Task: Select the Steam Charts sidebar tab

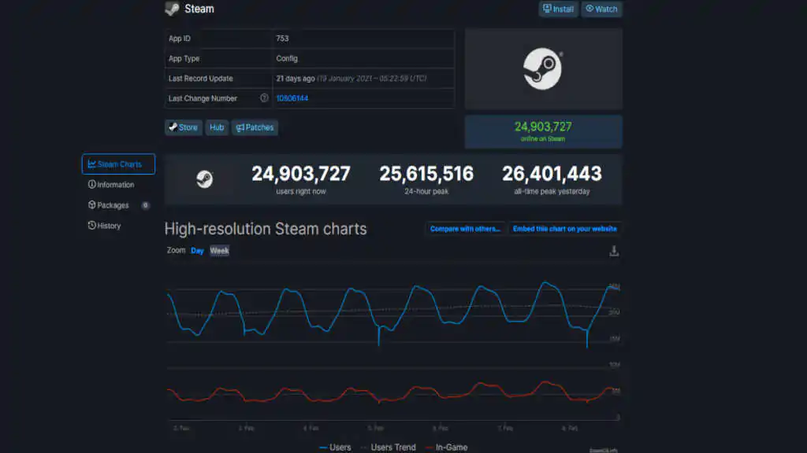Action: click(118, 164)
